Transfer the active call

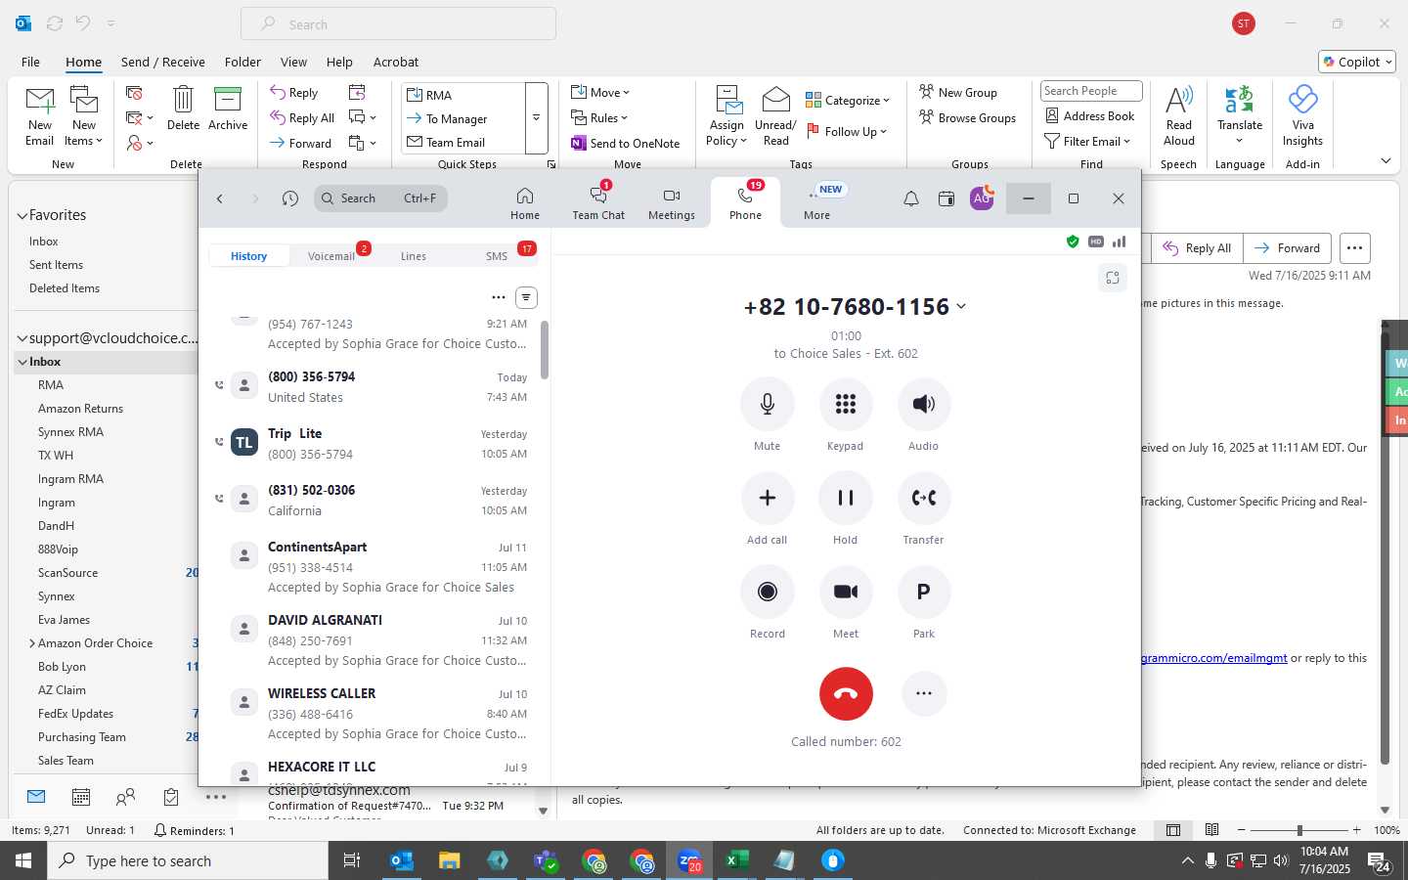pyautogui.click(x=923, y=498)
